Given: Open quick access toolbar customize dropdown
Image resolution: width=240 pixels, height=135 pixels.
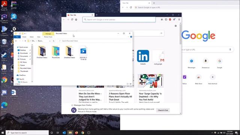Looking at the screenshot, I should pyautogui.click(x=25, y=33).
